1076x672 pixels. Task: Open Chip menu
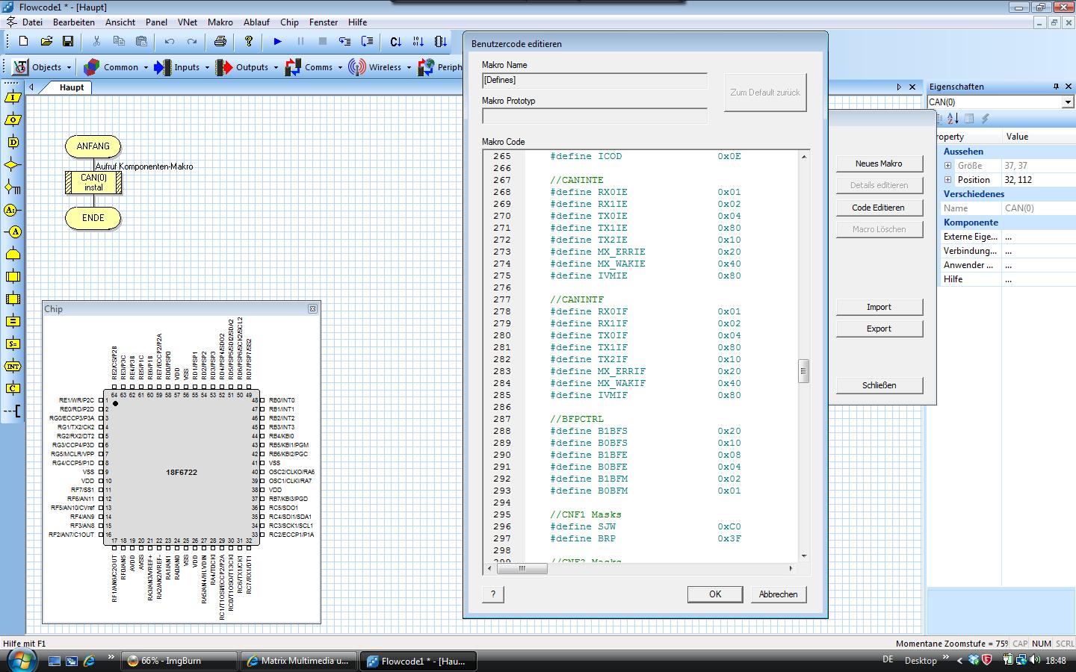click(289, 22)
